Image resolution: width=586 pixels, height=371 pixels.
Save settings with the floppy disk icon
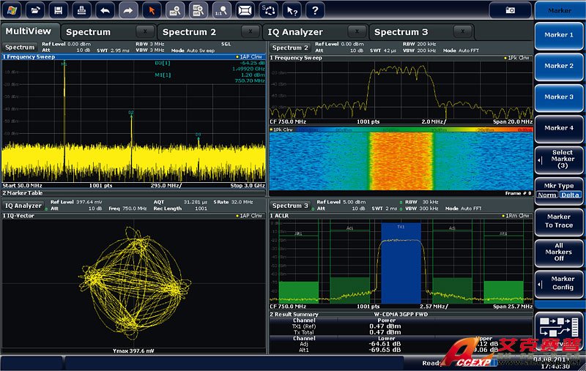59,10
